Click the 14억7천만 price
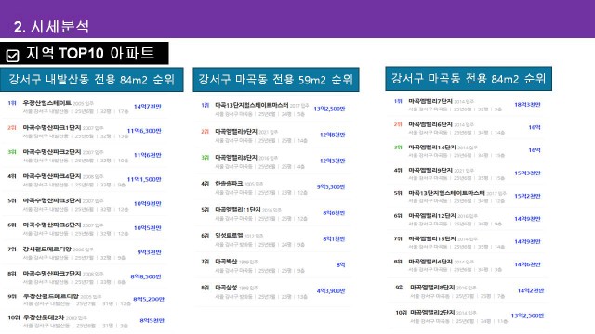The image size is (595, 334). pos(148,107)
